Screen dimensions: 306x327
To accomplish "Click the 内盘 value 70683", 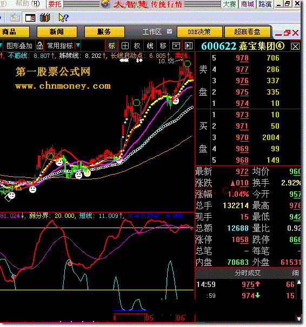I will [x=238, y=262].
